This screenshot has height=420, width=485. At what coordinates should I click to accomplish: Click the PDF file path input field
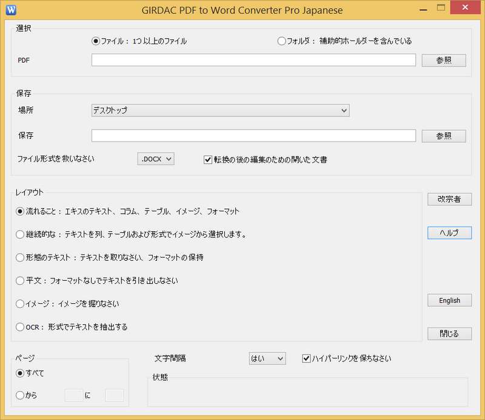pos(253,60)
